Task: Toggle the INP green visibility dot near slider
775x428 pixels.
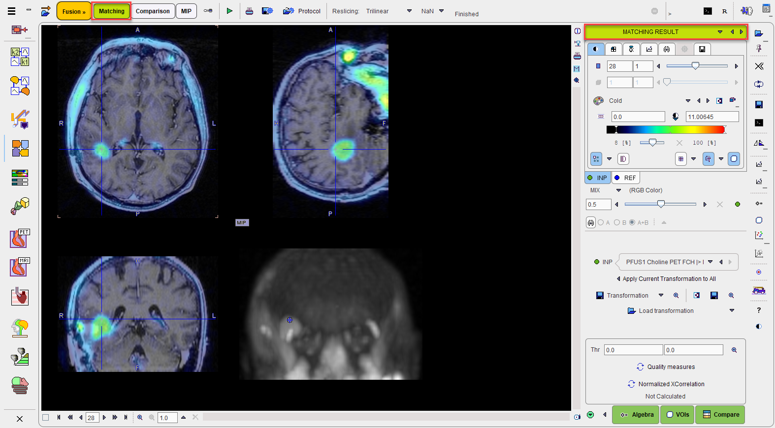Action: click(x=737, y=204)
